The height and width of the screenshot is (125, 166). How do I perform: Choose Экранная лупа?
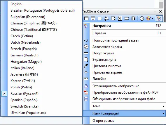click(x=124, y=60)
